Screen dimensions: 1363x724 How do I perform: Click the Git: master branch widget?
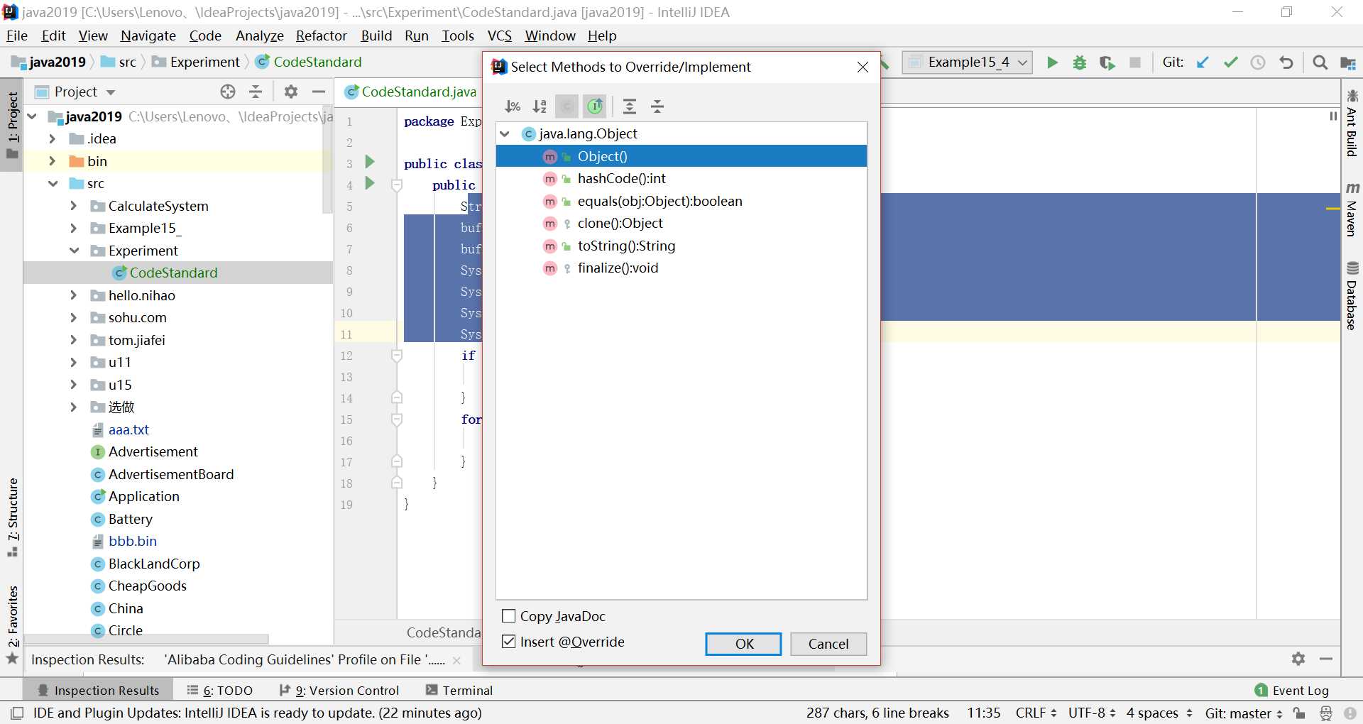click(x=1244, y=713)
